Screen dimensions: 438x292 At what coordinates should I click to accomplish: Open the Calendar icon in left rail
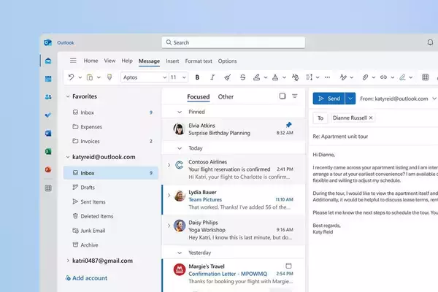[48, 78]
